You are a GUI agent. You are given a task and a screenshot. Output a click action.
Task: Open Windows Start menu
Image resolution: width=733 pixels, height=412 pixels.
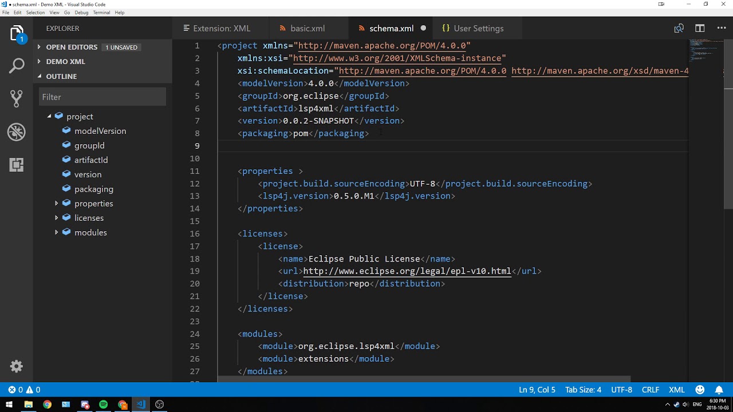click(x=9, y=405)
